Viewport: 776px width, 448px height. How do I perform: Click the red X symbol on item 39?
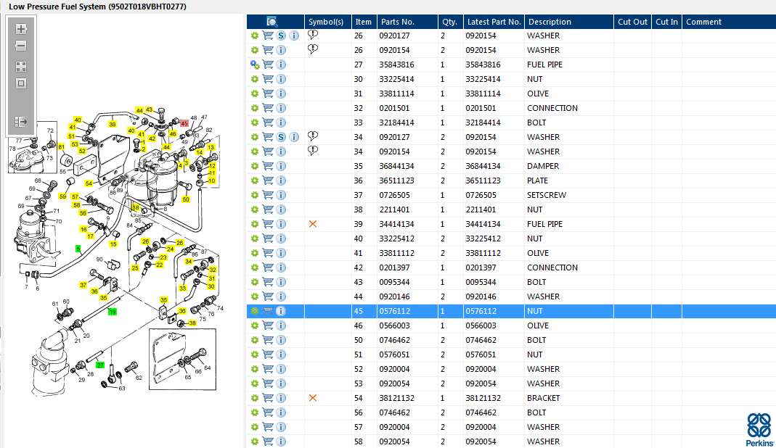pyautogui.click(x=313, y=224)
